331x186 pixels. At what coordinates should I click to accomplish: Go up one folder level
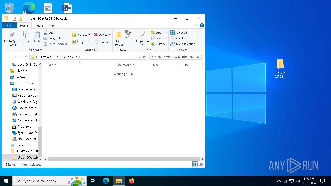[x=26, y=57]
